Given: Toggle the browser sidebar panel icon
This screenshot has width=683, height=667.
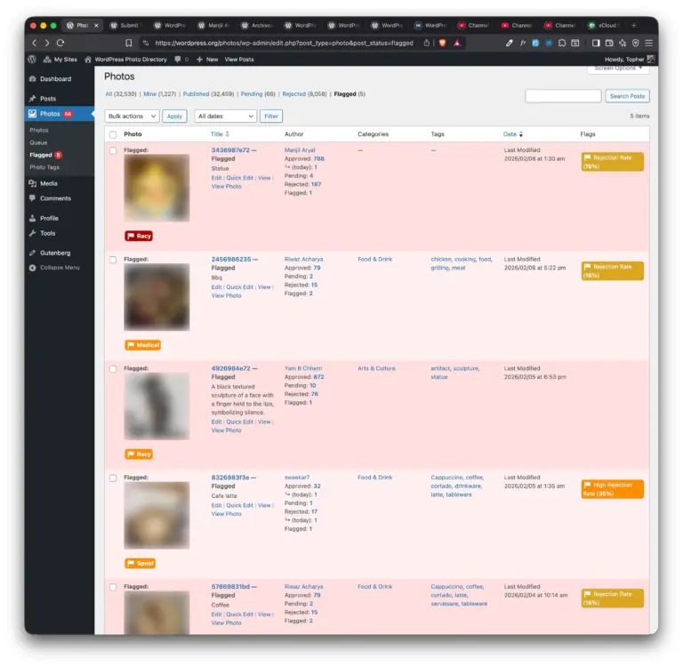Looking at the screenshot, I should tap(596, 43).
